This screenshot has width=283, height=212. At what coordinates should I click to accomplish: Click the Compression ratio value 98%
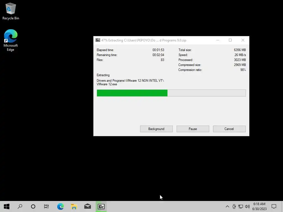(x=243, y=70)
